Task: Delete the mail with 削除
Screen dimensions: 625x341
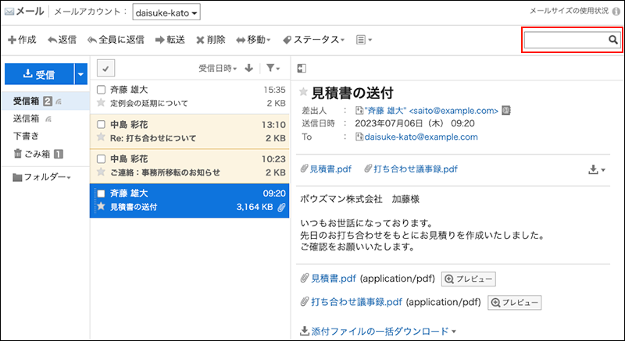Action: point(210,40)
